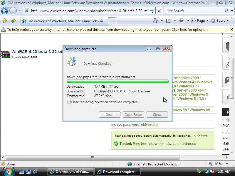This screenshot has width=235, height=176.
Task: Click the horizontal scrollbar left arrow
Action: pyautogui.click(x=3, y=157)
